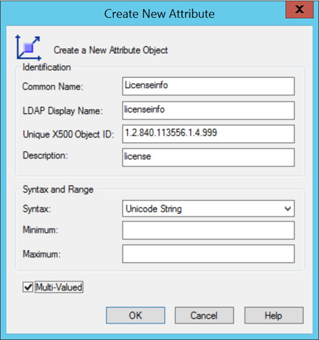Open the Syntax dropdown arrow
Screen dimensions: 319x340
pos(288,209)
